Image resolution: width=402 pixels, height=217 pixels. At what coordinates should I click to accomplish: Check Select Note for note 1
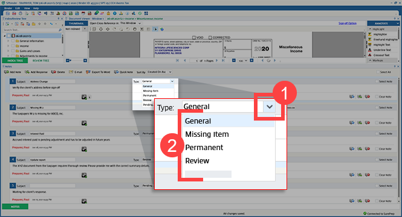(377, 81)
